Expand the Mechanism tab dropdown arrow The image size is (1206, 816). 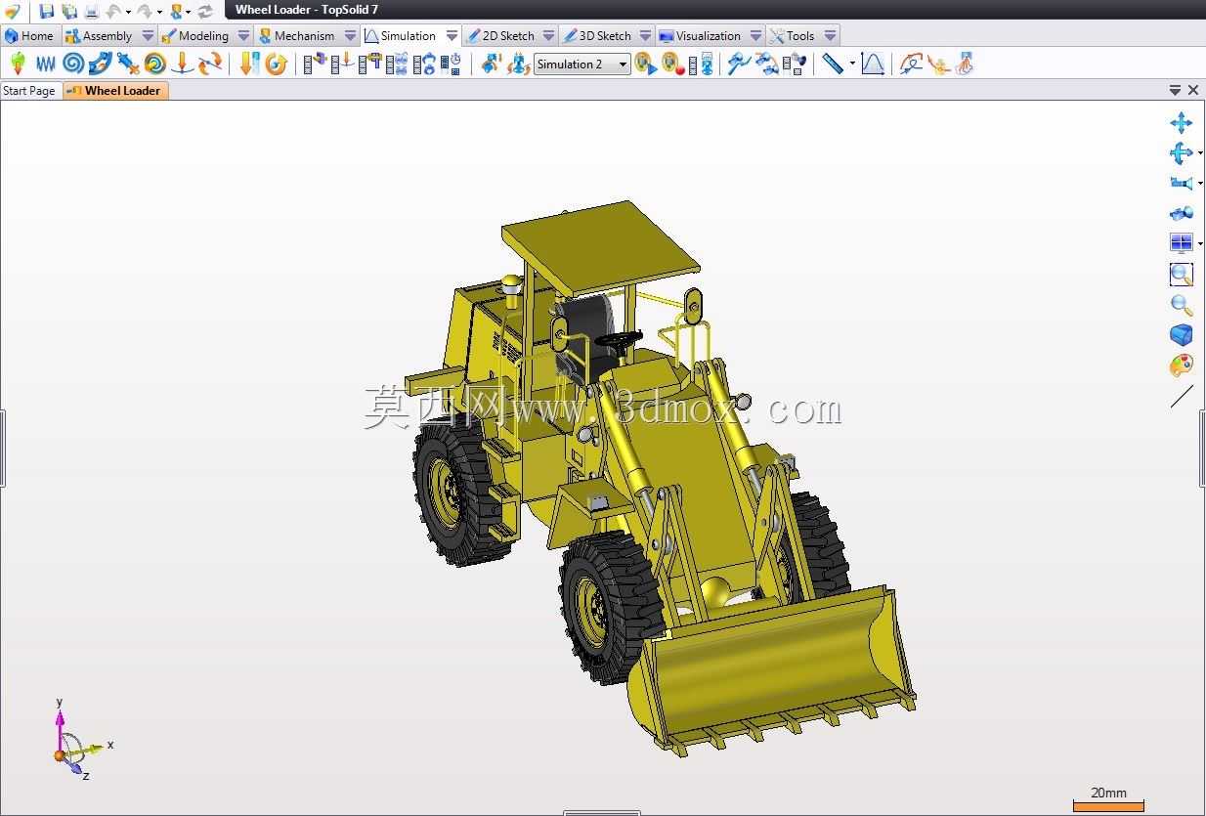point(350,35)
